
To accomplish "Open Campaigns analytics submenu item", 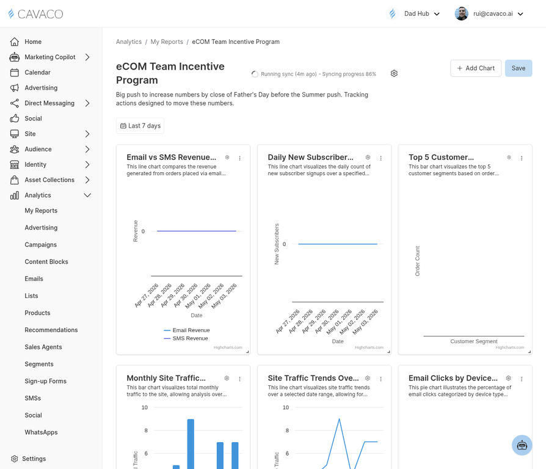I will (x=41, y=245).
